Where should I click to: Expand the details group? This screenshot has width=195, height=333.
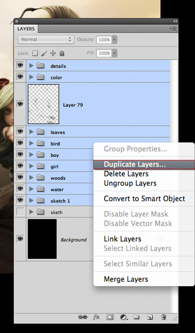click(32, 66)
